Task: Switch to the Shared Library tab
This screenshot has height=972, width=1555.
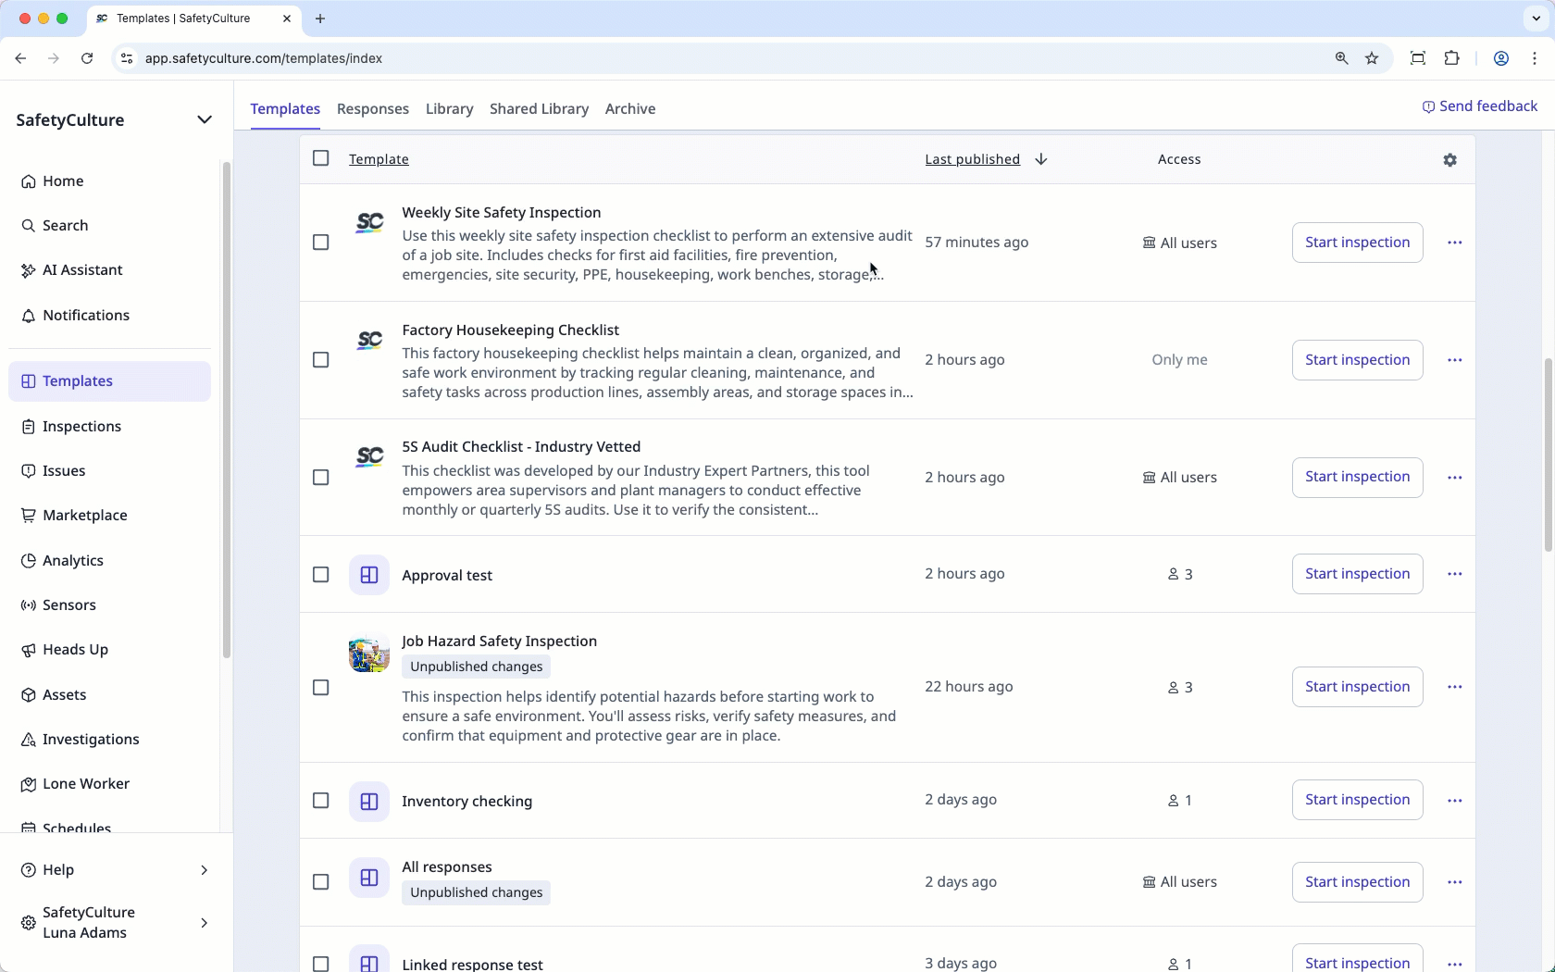Action: [x=539, y=108]
